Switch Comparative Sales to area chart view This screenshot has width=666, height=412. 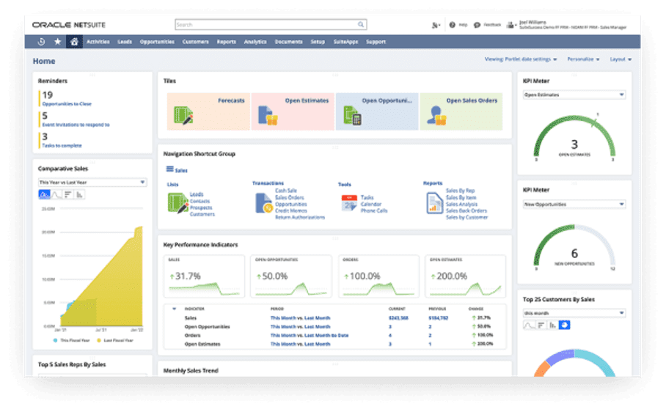pyautogui.click(x=44, y=194)
